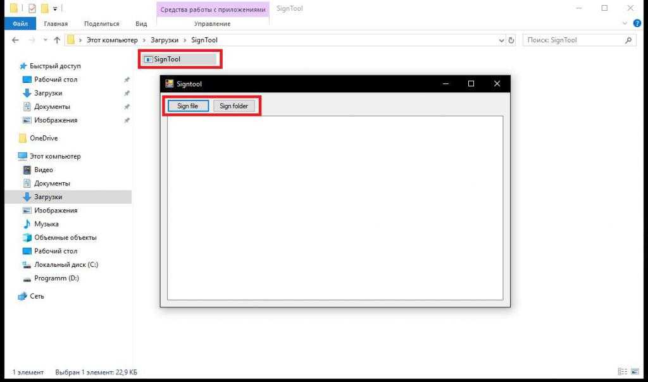Open Explorer help via question mark icon

coord(637,23)
